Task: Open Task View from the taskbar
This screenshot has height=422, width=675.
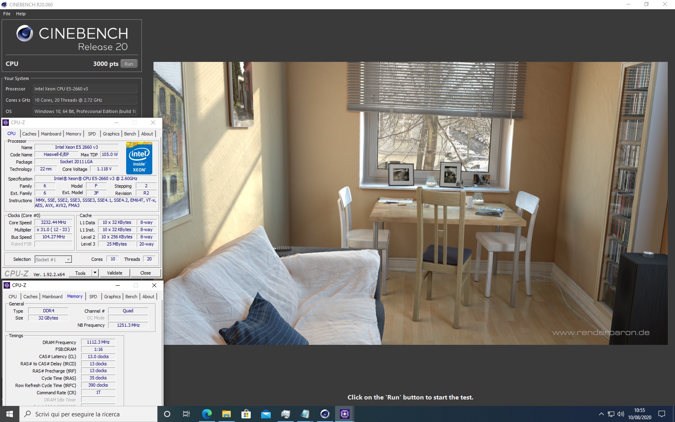Action: pyautogui.click(x=186, y=414)
